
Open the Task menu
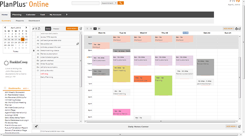click(43, 14)
